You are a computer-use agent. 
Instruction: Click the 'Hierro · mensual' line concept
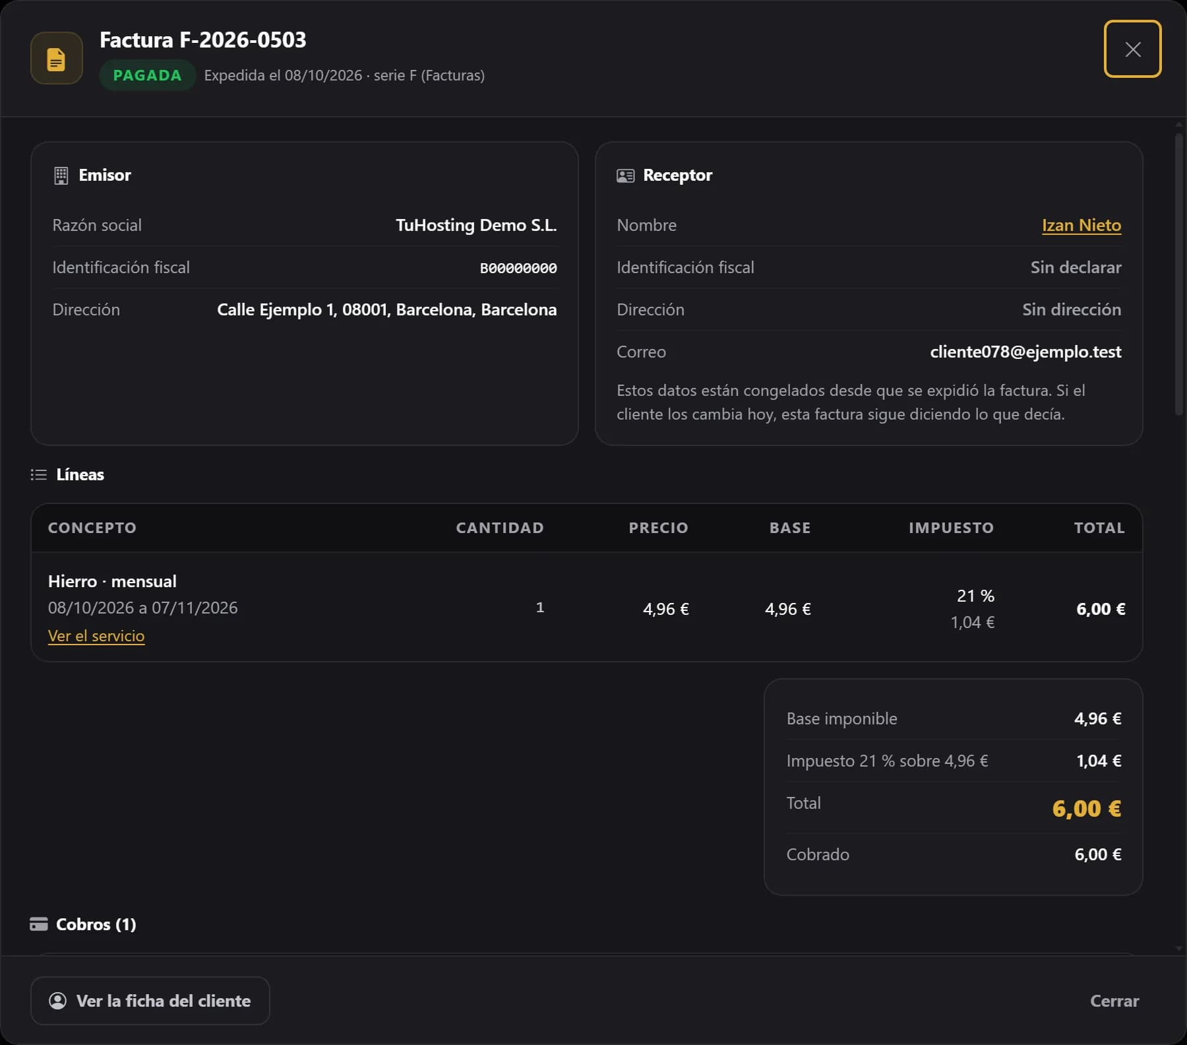click(112, 581)
